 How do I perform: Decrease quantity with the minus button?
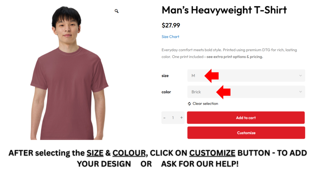click(164, 118)
